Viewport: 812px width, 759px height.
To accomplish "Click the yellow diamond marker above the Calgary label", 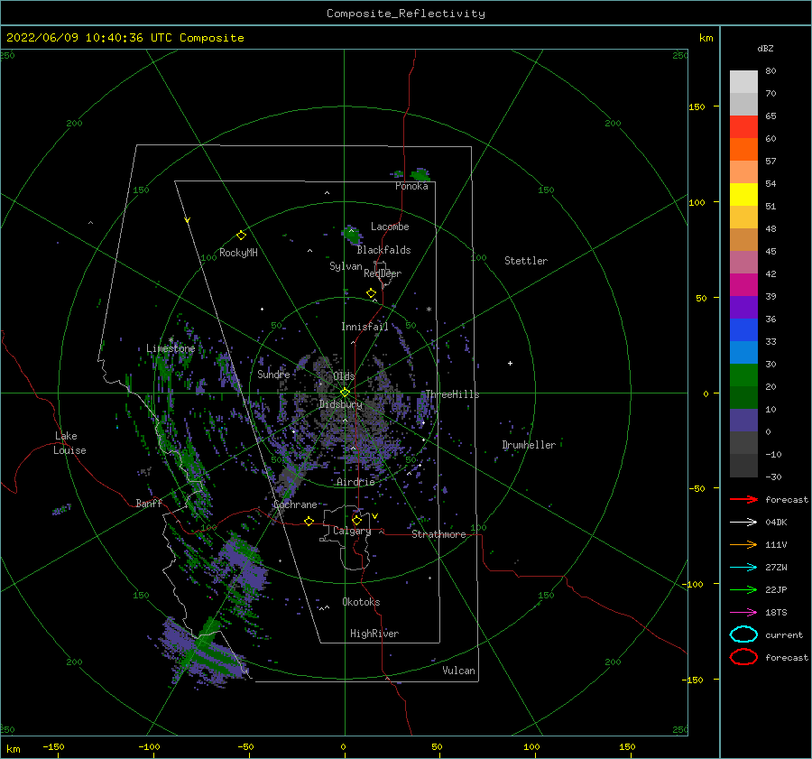I will pyautogui.click(x=356, y=520).
